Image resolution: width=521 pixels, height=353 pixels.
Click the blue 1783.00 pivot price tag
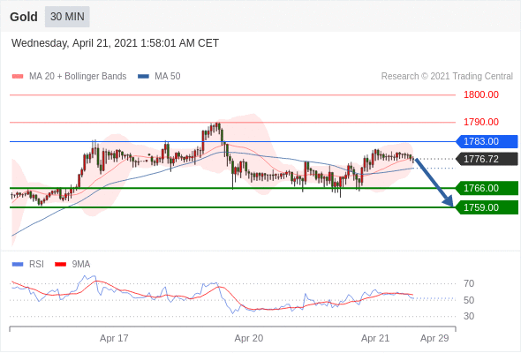pyautogui.click(x=487, y=141)
